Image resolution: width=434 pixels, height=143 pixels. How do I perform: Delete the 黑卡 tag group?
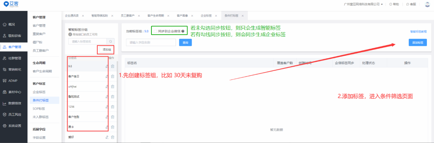coord(112,127)
